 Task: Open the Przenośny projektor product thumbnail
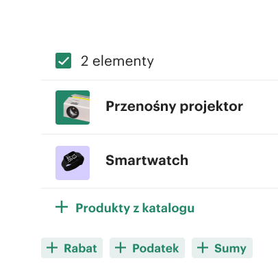click(x=73, y=108)
